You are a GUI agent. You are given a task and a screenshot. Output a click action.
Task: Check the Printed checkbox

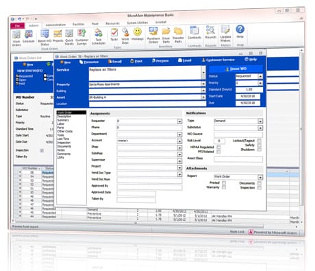pos(224,182)
